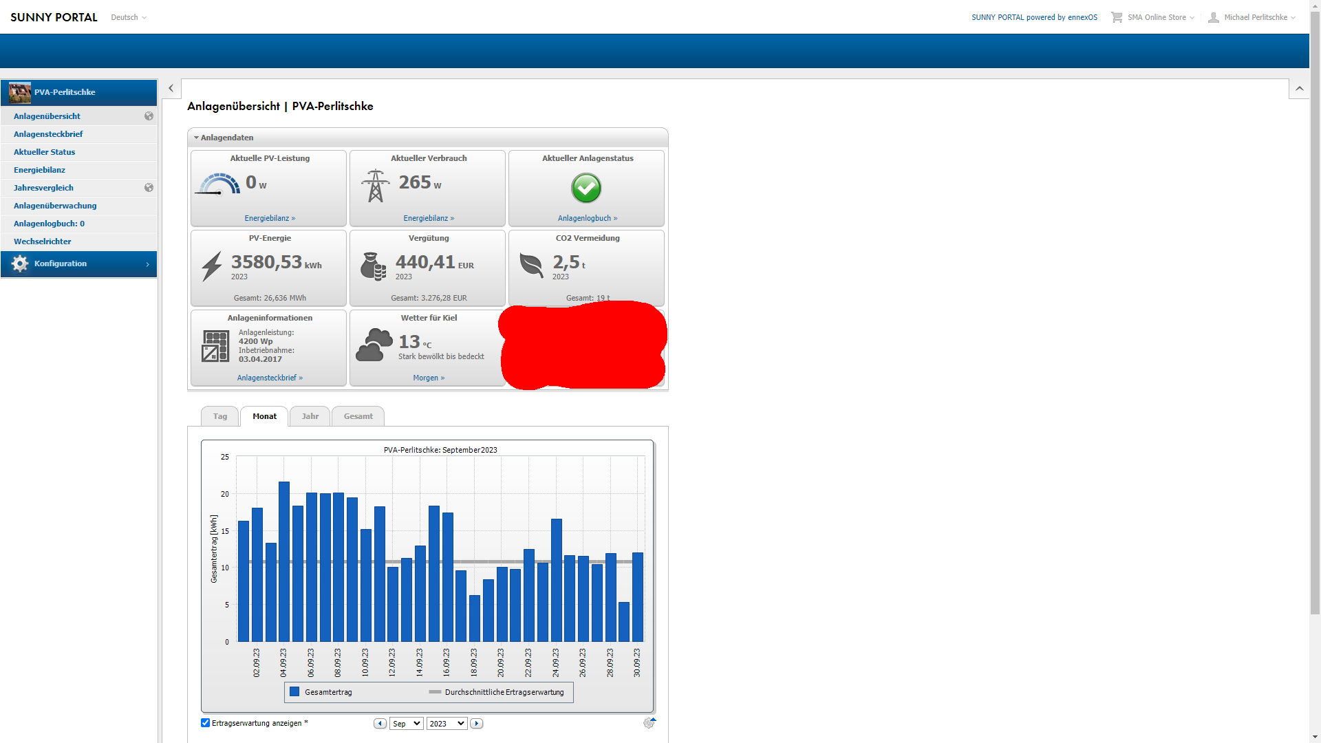
Task: Click the SMA Online Store cart icon
Action: (x=1116, y=17)
